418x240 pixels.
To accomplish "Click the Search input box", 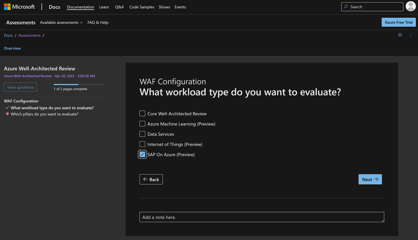I will [x=372, y=7].
